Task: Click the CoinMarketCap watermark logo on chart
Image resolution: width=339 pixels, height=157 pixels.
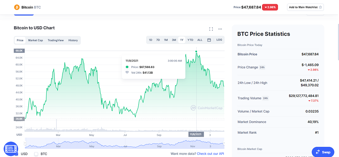Action: click(206, 108)
